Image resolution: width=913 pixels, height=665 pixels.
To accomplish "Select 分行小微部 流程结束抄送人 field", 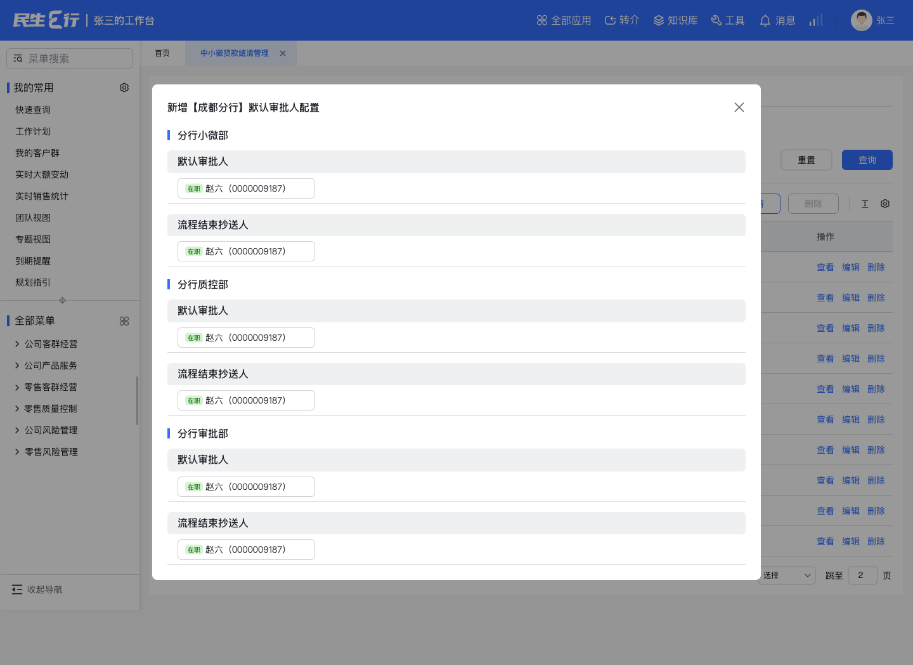I will click(246, 251).
